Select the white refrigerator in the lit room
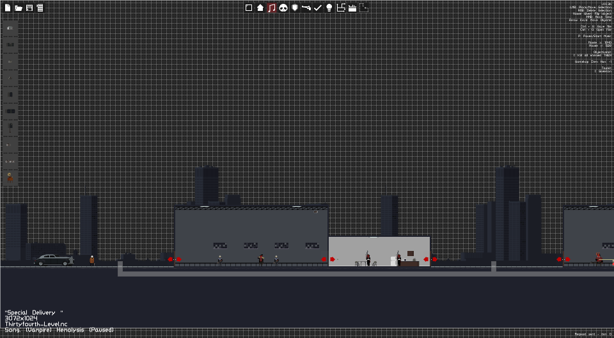Image resolution: width=614 pixels, height=338 pixels. point(393,261)
